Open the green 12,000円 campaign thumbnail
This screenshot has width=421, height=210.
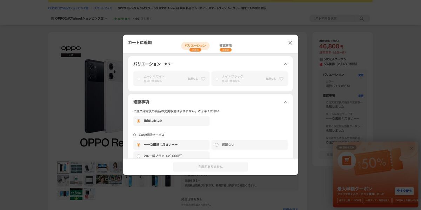pos(76,194)
